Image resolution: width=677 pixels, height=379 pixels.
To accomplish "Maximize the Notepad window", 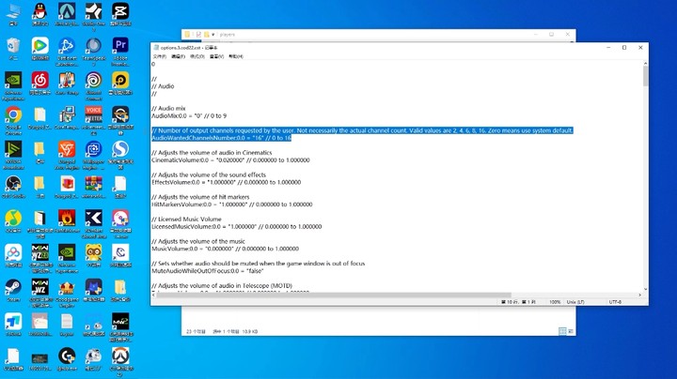I will click(x=624, y=47).
